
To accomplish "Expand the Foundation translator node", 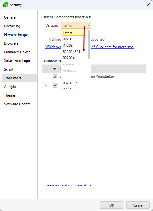I will (46, 77).
